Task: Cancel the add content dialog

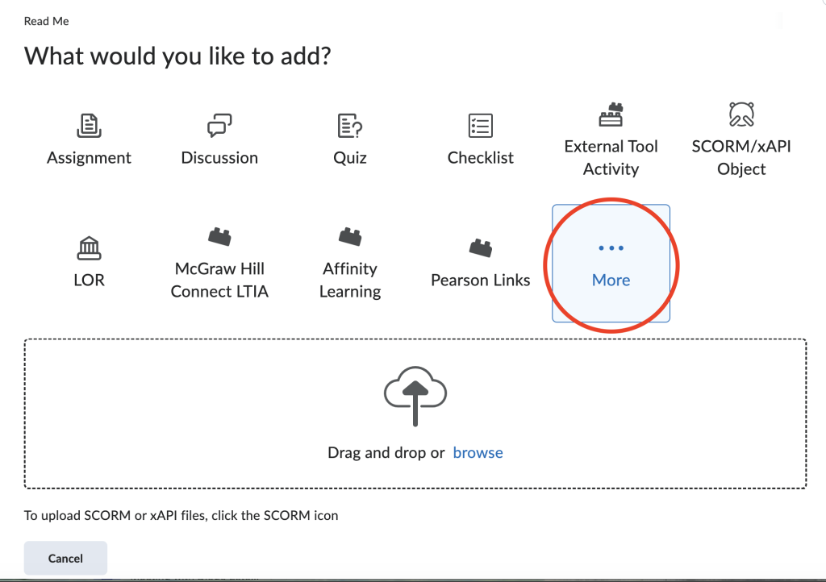Action: tap(65, 559)
